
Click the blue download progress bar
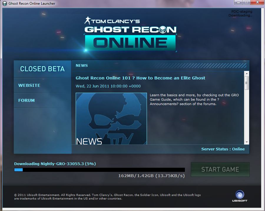click(x=100, y=170)
